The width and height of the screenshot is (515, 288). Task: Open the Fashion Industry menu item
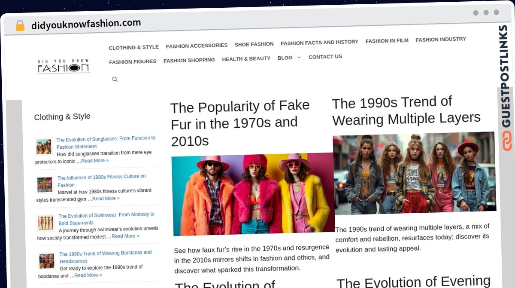pos(440,39)
